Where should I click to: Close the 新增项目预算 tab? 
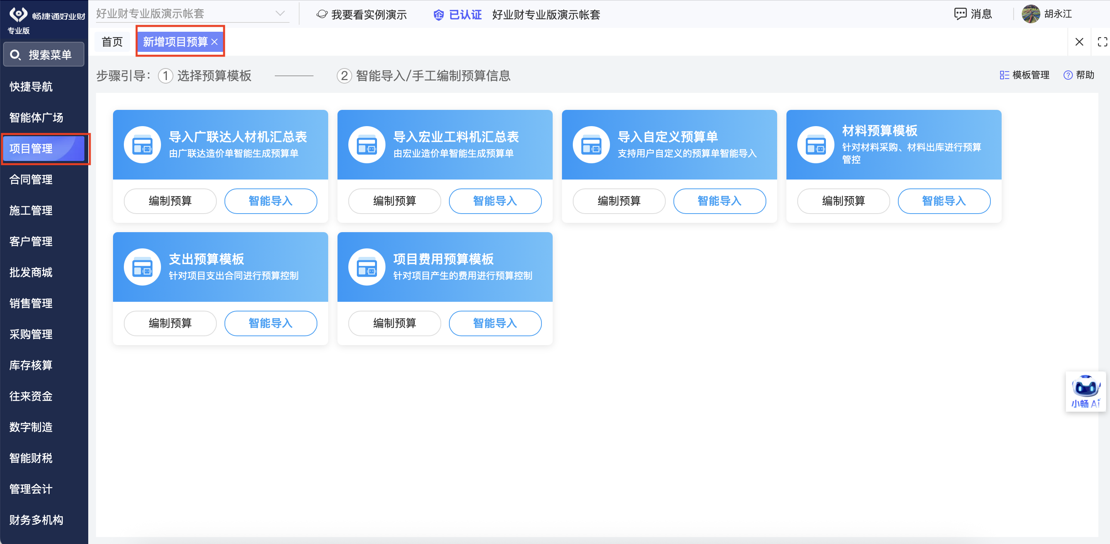214,42
